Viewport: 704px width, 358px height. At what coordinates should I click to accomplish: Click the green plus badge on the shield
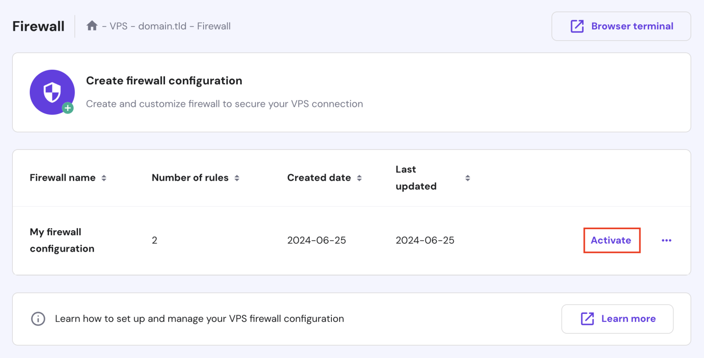coord(67,109)
